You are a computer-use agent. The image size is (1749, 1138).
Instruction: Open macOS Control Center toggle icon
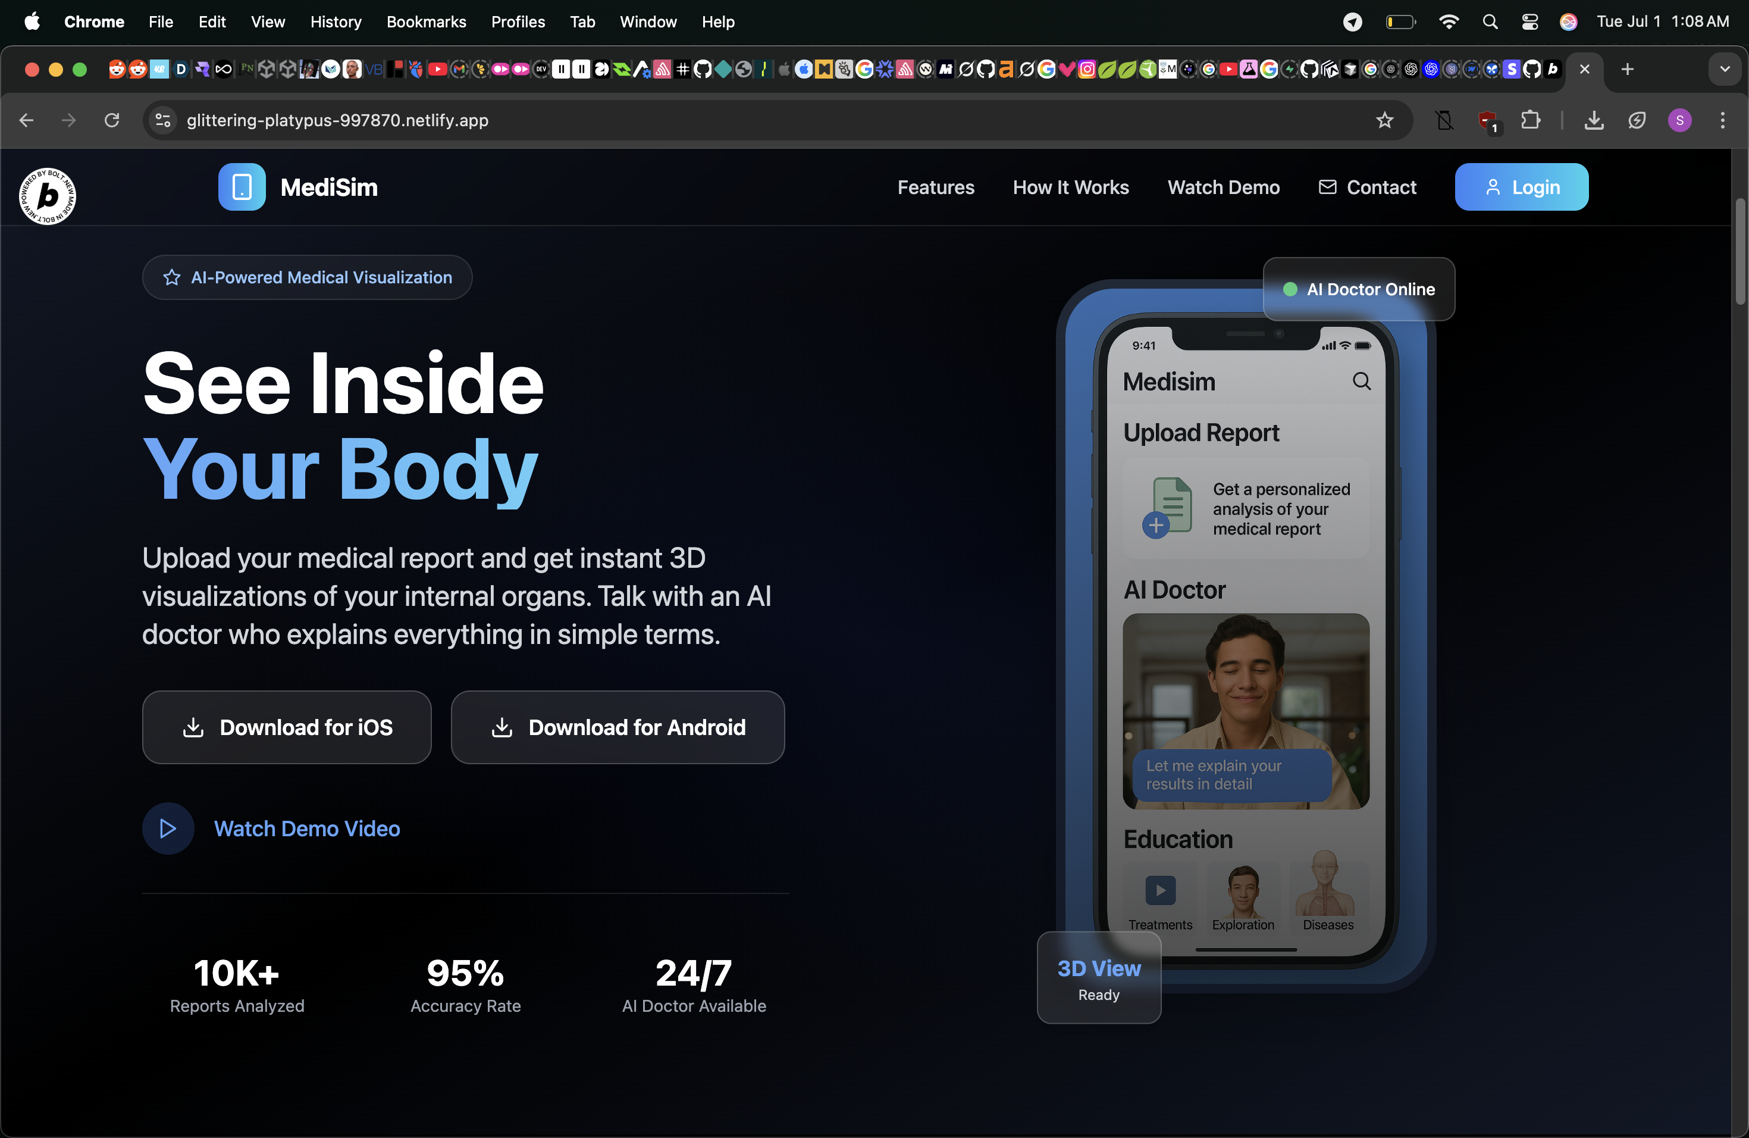(x=1529, y=22)
